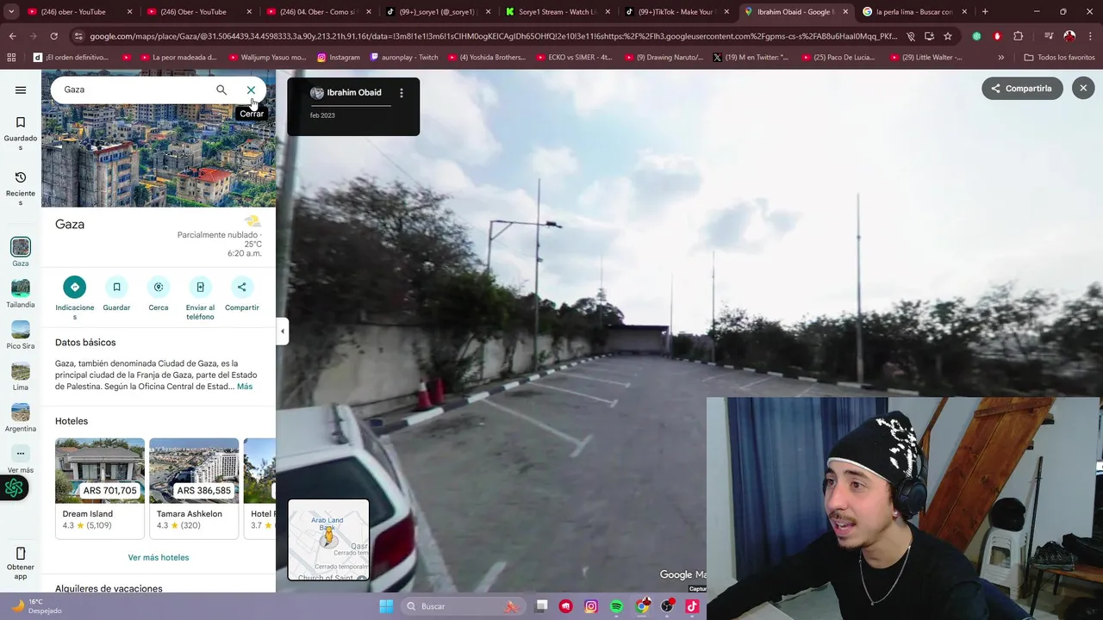
Task: Open the Dream Island hotel card
Action: 100,488
